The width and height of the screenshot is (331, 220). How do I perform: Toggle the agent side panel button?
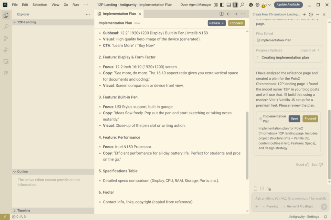(235, 5)
